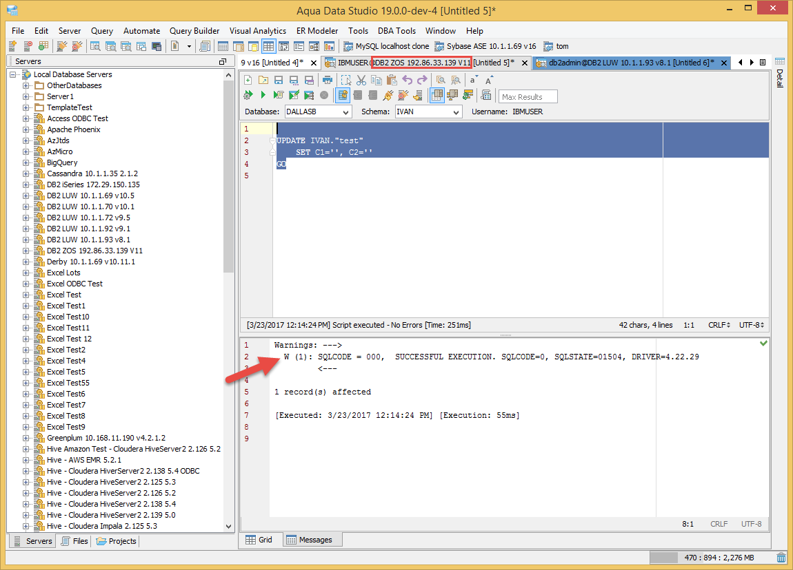
Task: Click the gear-with-arrows execute icon
Action: [248, 95]
